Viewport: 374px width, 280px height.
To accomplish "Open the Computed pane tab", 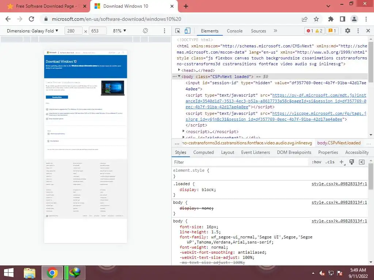I will (203, 152).
